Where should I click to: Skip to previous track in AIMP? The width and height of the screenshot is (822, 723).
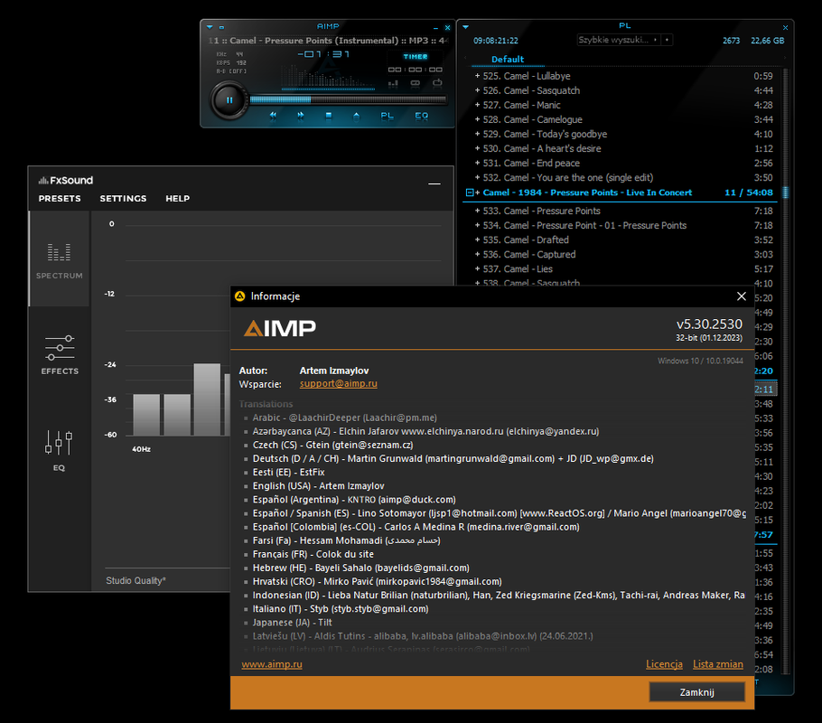pyautogui.click(x=273, y=116)
